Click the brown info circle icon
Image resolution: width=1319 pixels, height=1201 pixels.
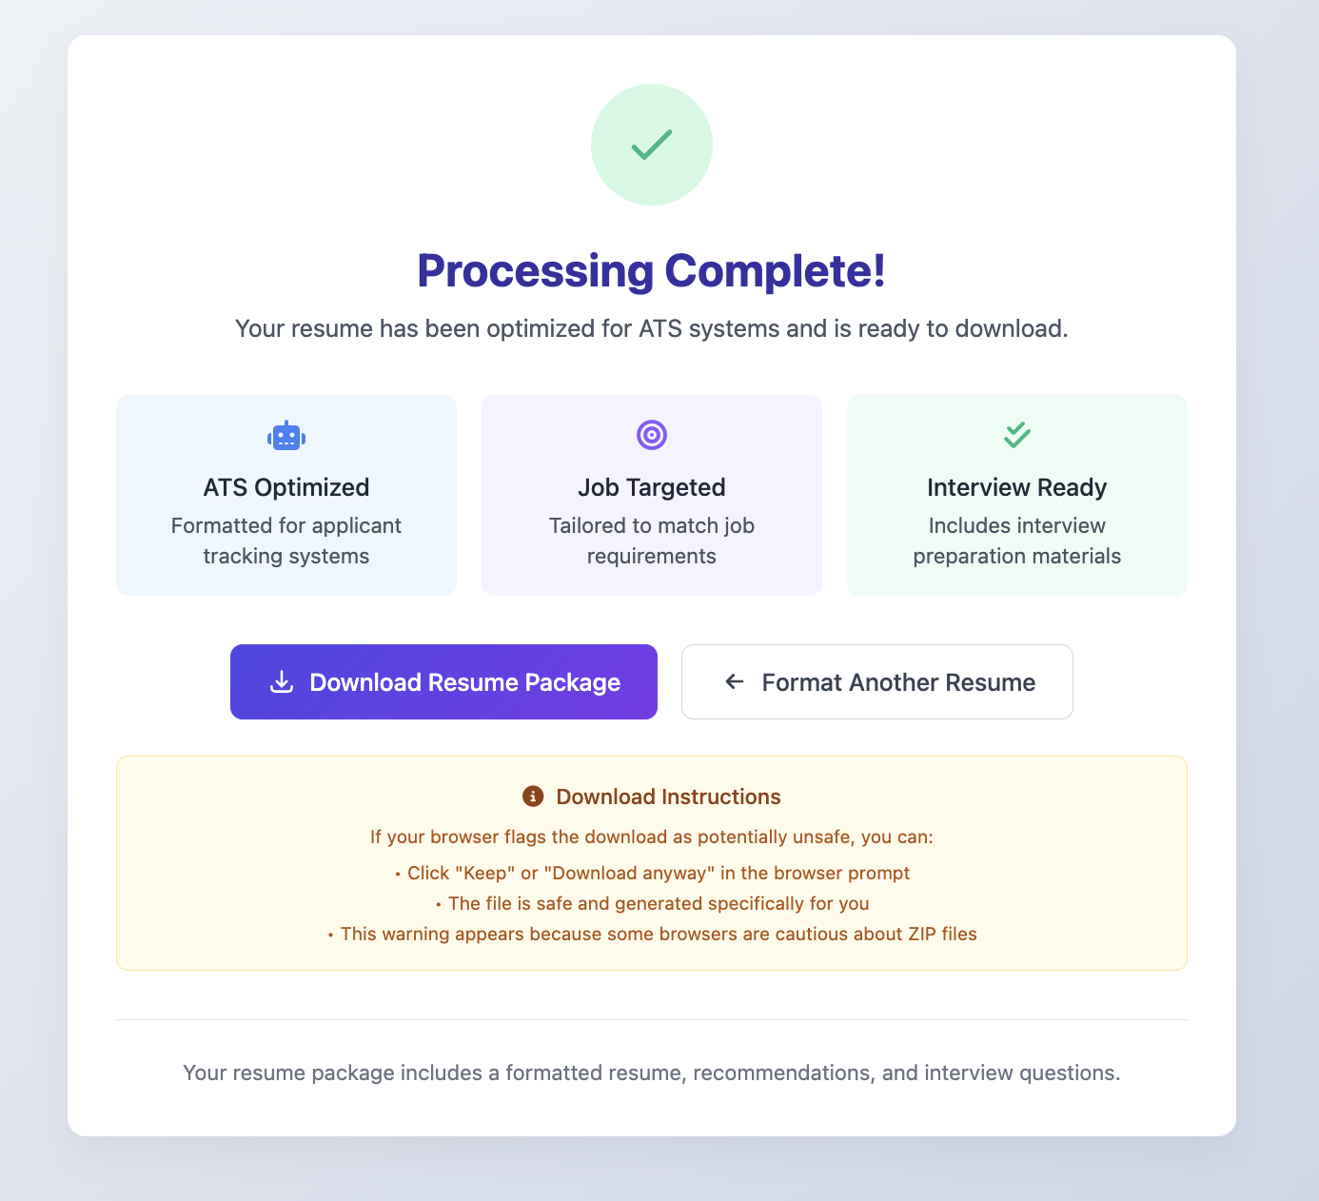(x=533, y=797)
